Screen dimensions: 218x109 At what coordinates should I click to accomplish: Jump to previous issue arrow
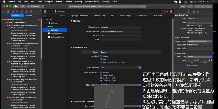tap(162, 11)
